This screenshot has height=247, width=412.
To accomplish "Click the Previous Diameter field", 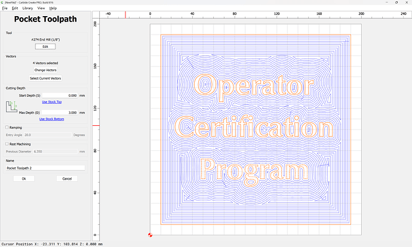I will (x=55, y=152).
